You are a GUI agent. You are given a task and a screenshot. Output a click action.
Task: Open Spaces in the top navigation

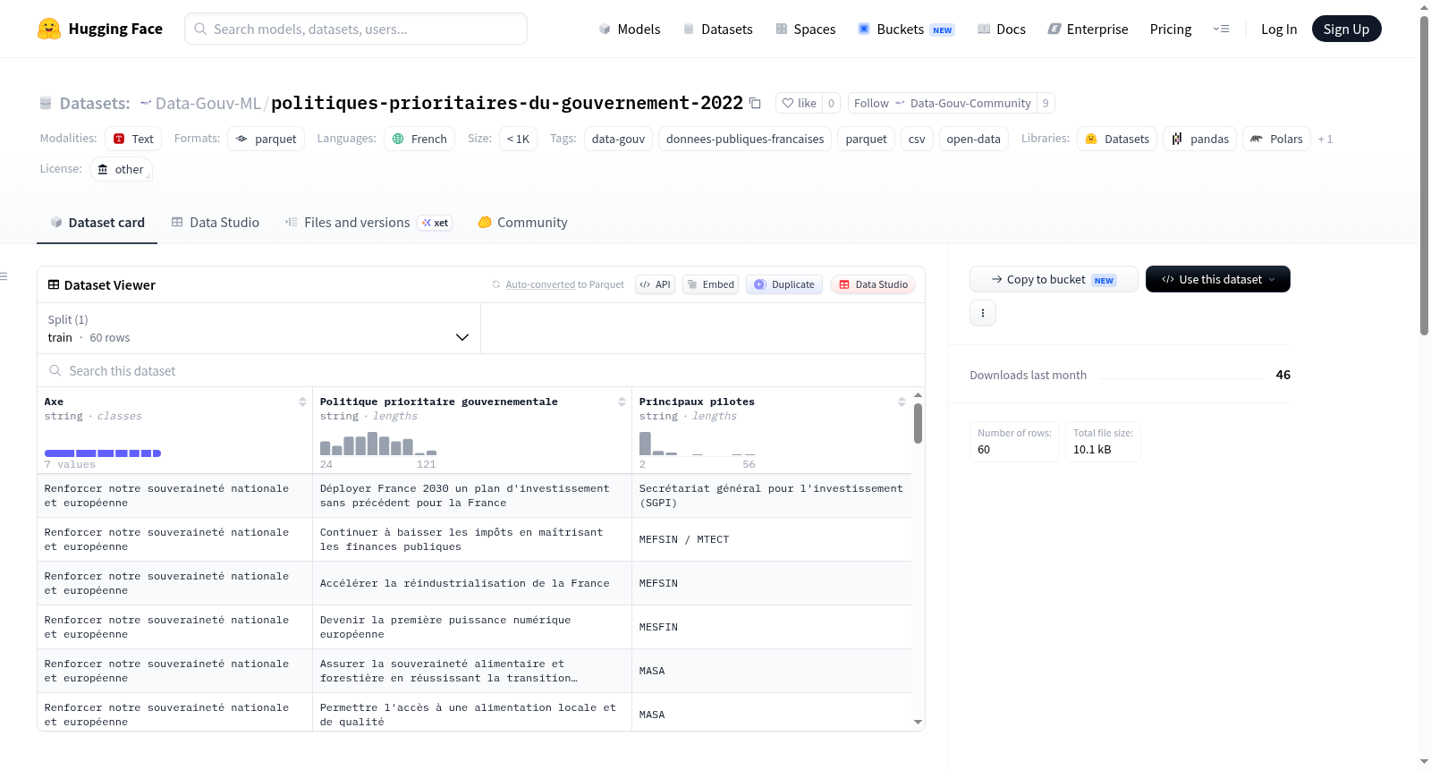click(x=805, y=29)
